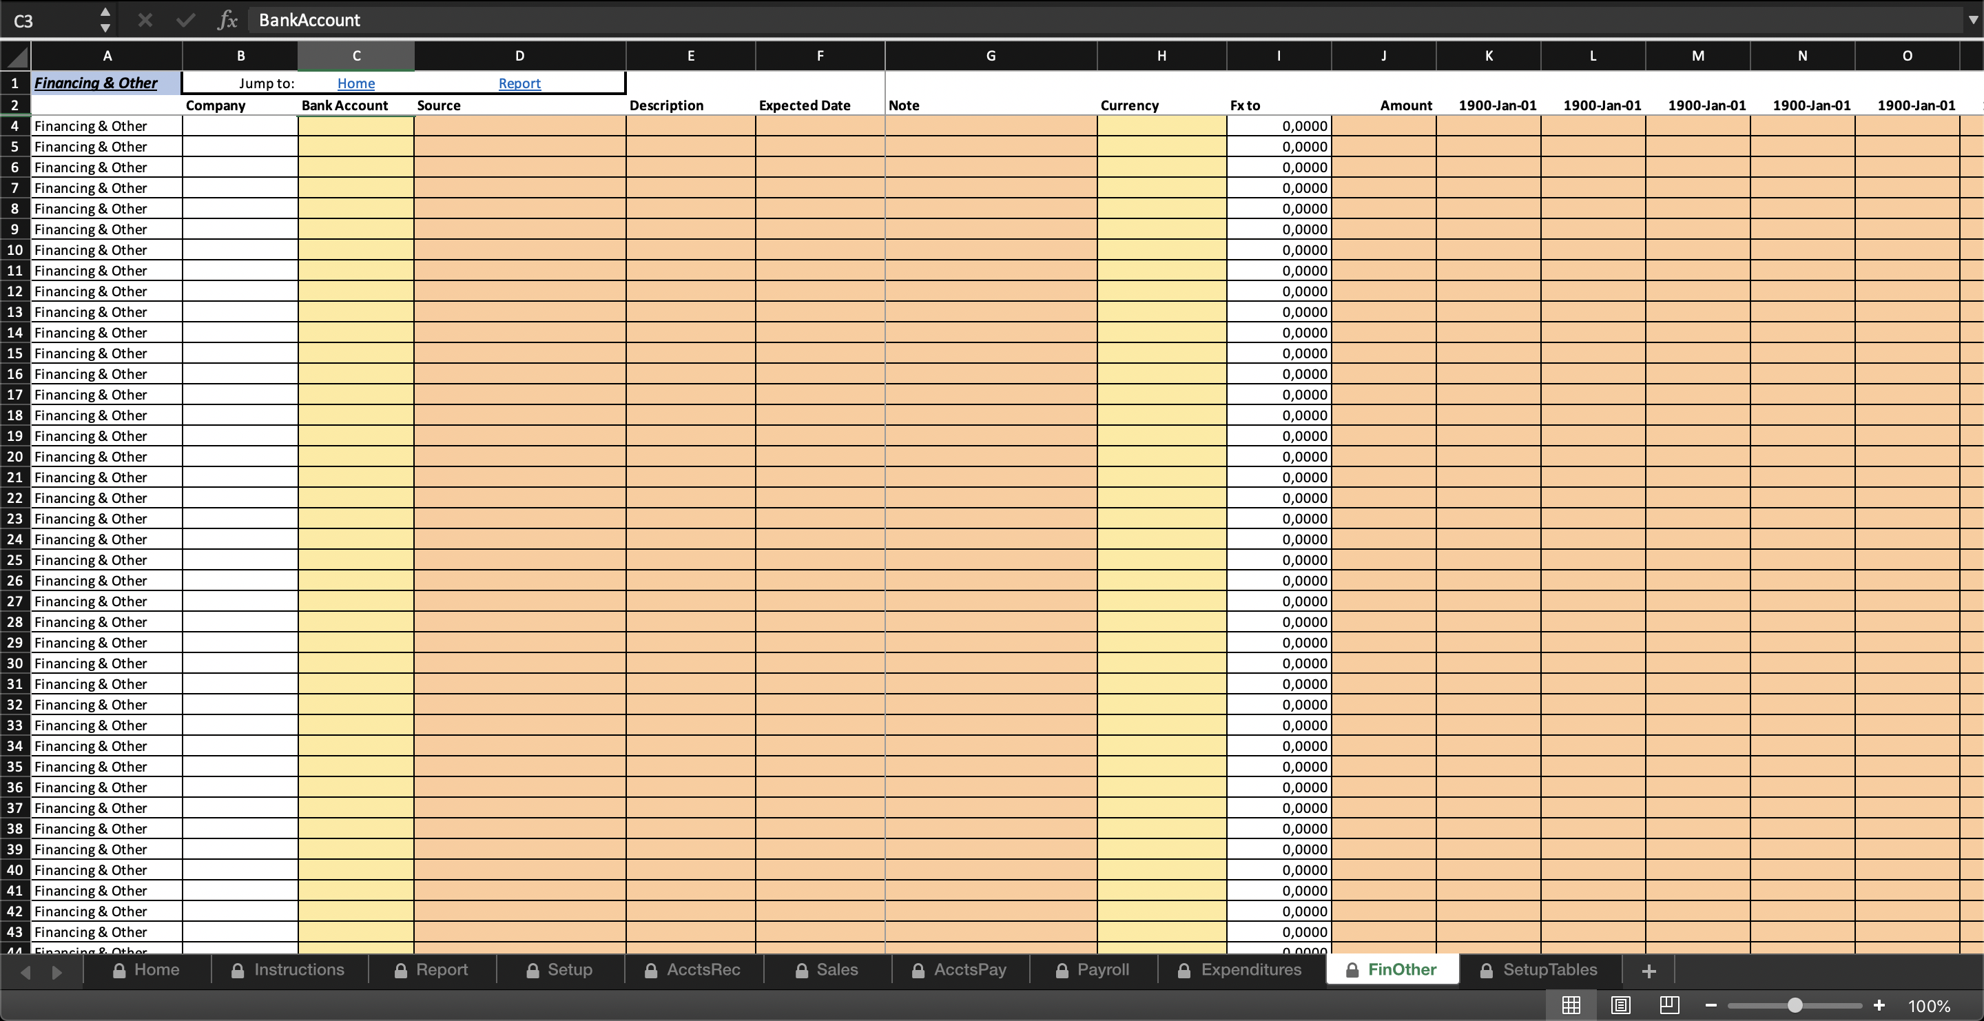The image size is (1984, 1021).
Task: Open the Name Box stepper arrows
Action: tap(105, 20)
